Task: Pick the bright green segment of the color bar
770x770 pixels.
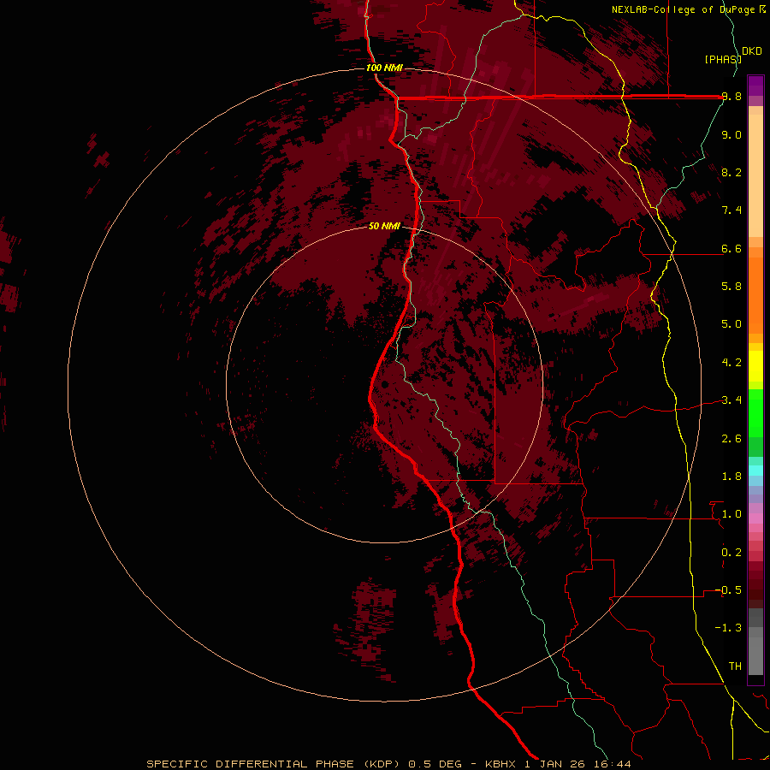Action: click(755, 412)
